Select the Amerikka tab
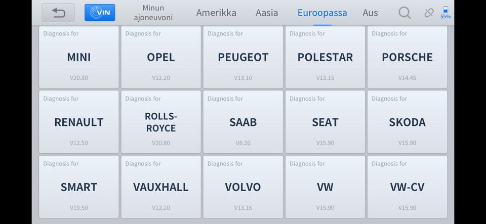 click(x=216, y=13)
